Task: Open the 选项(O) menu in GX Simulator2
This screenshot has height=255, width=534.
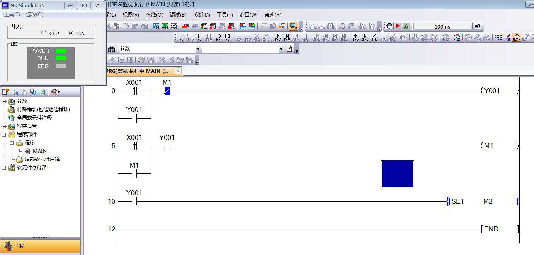Action: (x=34, y=14)
